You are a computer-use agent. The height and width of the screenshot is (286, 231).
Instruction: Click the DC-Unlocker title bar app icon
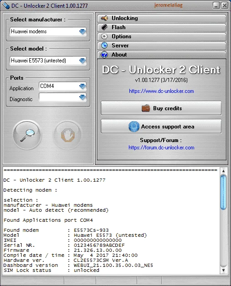[x=6, y=5]
